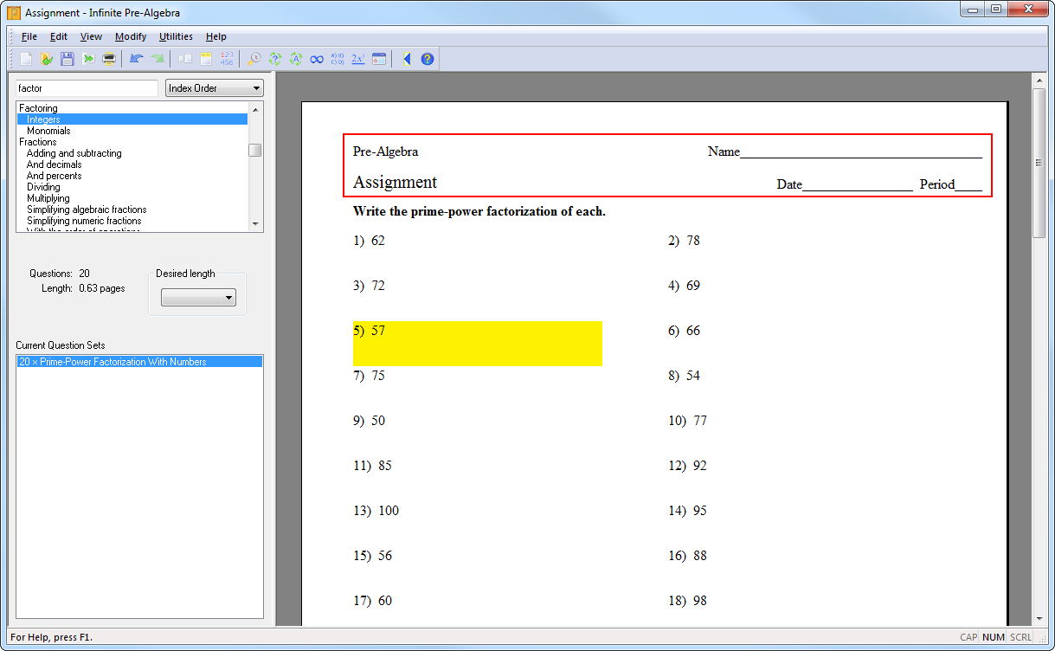Click the assignment header with Name line
1055x651 pixels.
(x=667, y=165)
